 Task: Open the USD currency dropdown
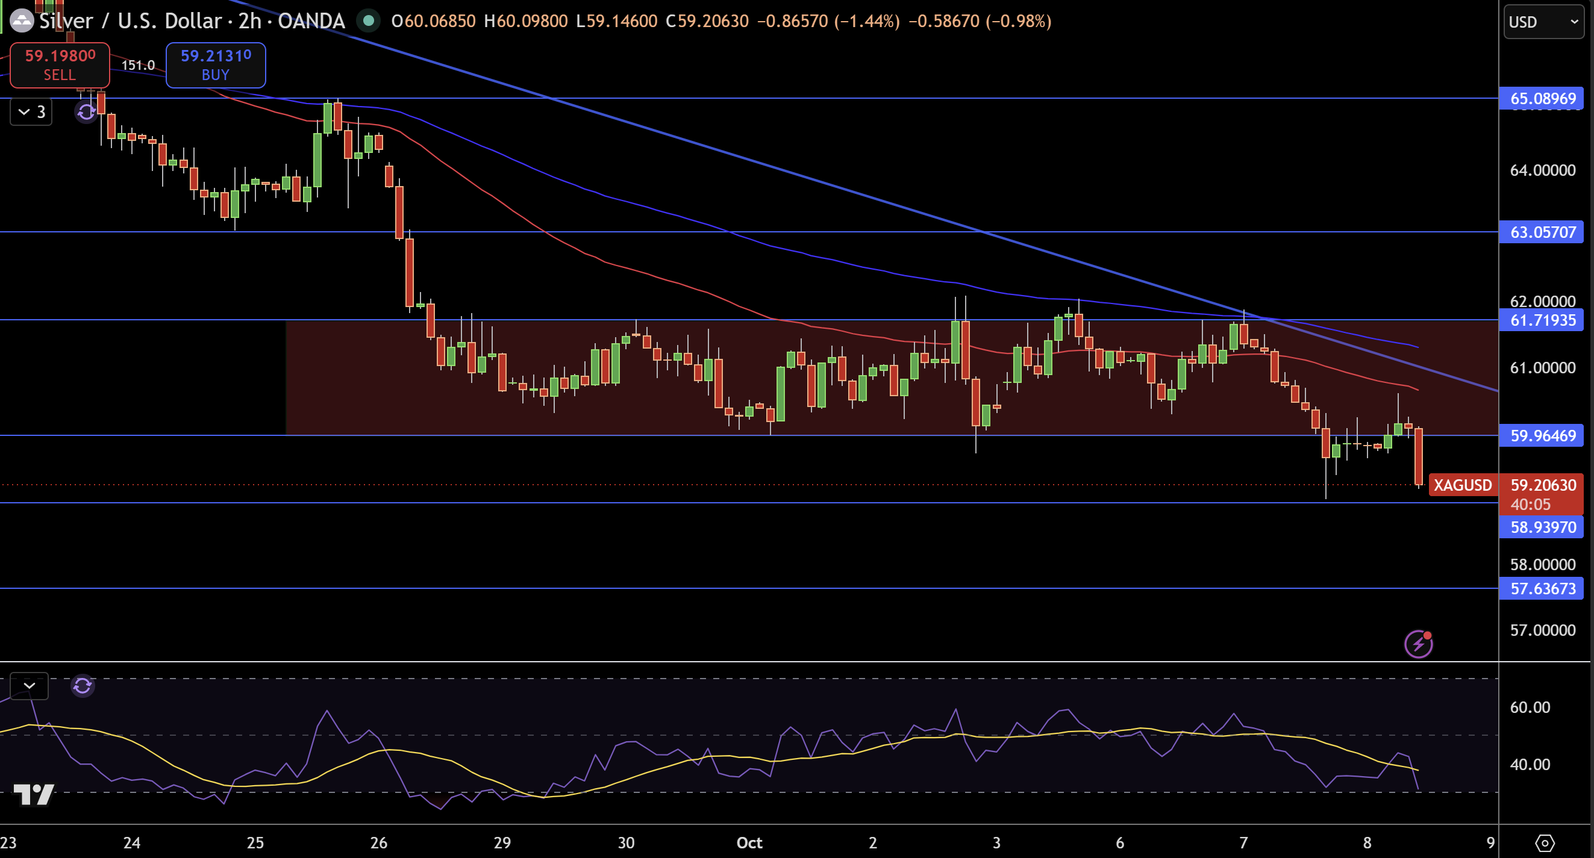(1543, 22)
